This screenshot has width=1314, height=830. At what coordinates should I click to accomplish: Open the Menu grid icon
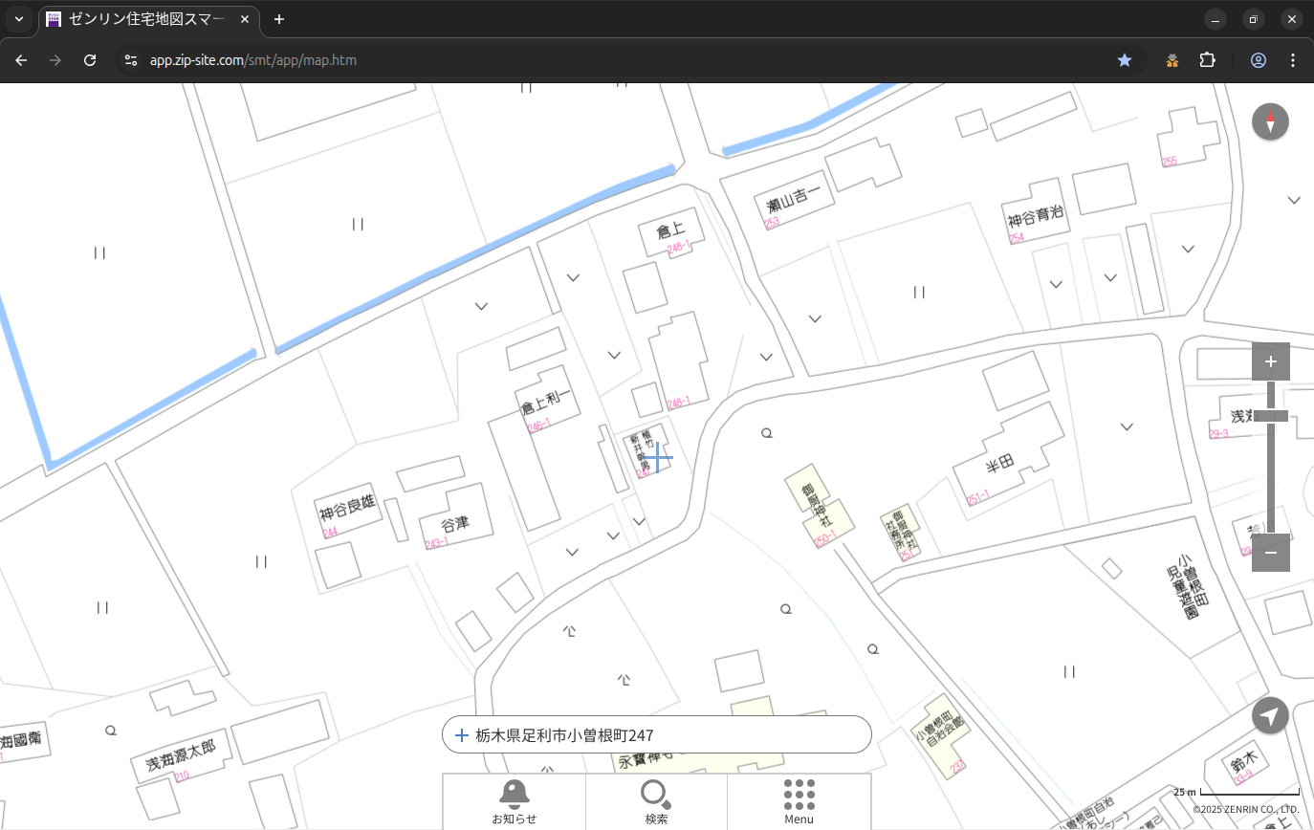click(799, 801)
